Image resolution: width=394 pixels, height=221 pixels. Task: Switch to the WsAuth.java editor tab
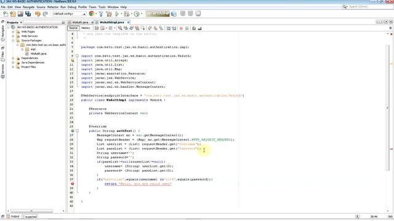80,22
